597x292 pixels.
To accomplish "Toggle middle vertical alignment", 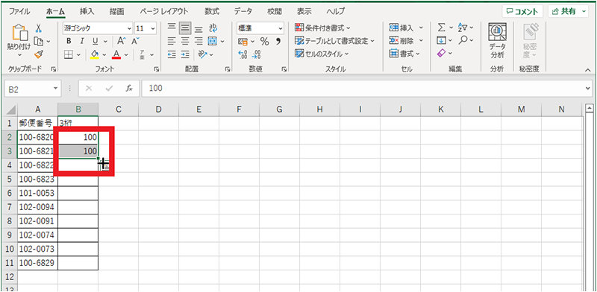I will pyautogui.click(x=185, y=28).
